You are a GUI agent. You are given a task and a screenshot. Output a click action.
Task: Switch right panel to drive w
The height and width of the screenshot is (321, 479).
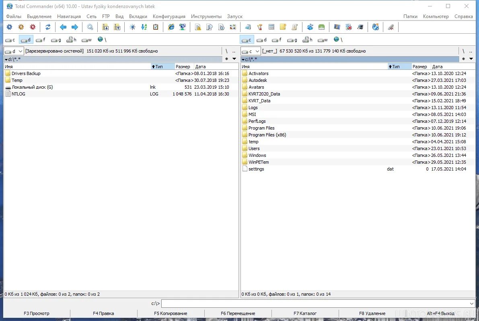323,40
